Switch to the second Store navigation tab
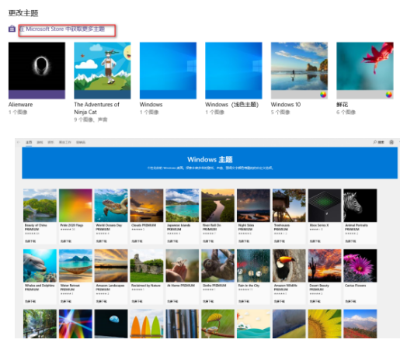Image resolution: width=400 pixels, height=343 pixels. 40,142
